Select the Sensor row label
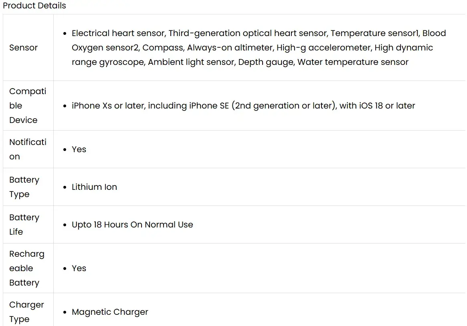 (23, 48)
